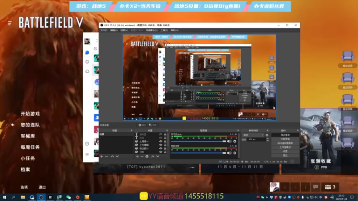Screen dimensions: 358x201
Task: Select 开始游戏 in Battlefield menu
Action: point(30,114)
